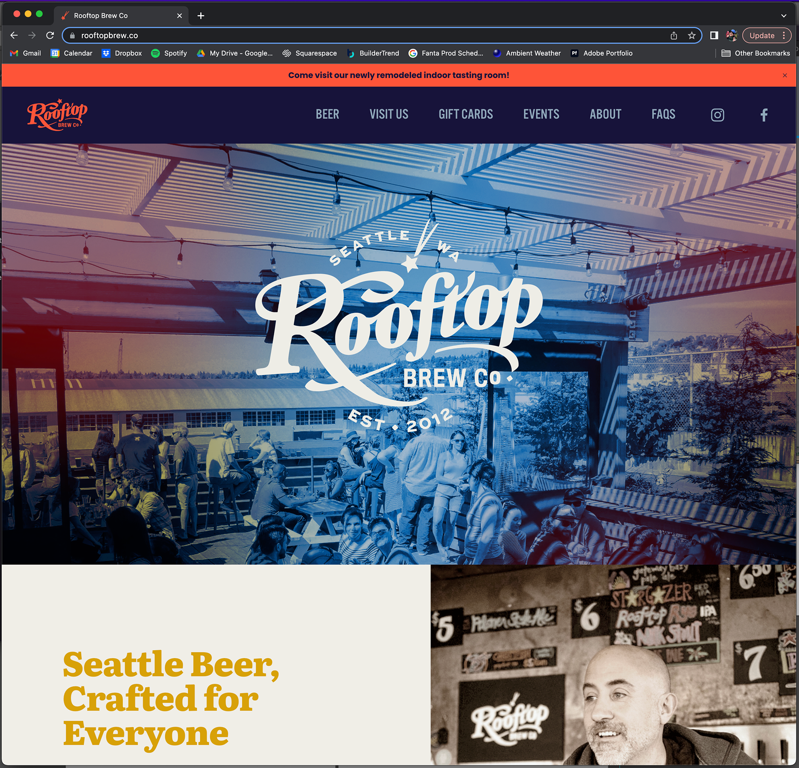
Task: Open the My Drive - Google bookmark
Action: (235, 53)
